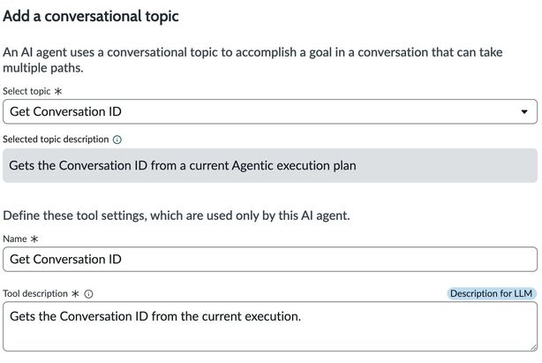Click required asterisk beside Select topic
Image resolution: width=542 pixels, height=363 pixels.
click(59, 91)
